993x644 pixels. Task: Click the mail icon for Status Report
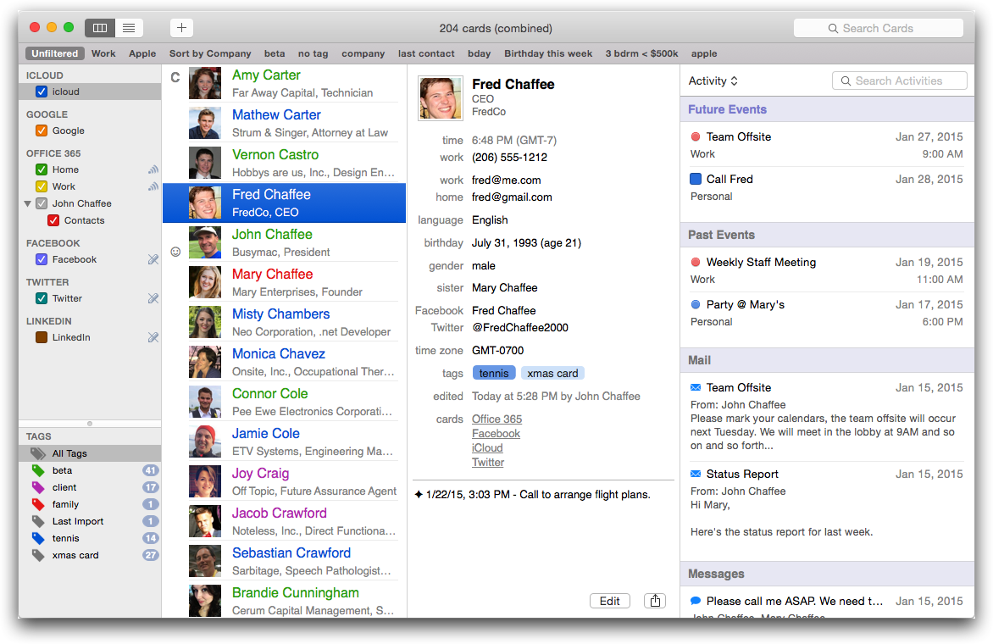pyautogui.click(x=696, y=475)
